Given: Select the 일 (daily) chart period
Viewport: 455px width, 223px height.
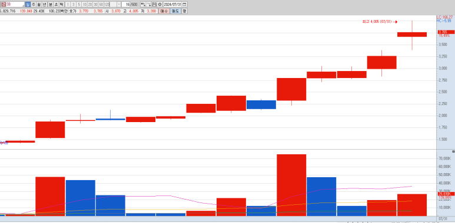Looking at the screenshot, I should click(28, 4).
